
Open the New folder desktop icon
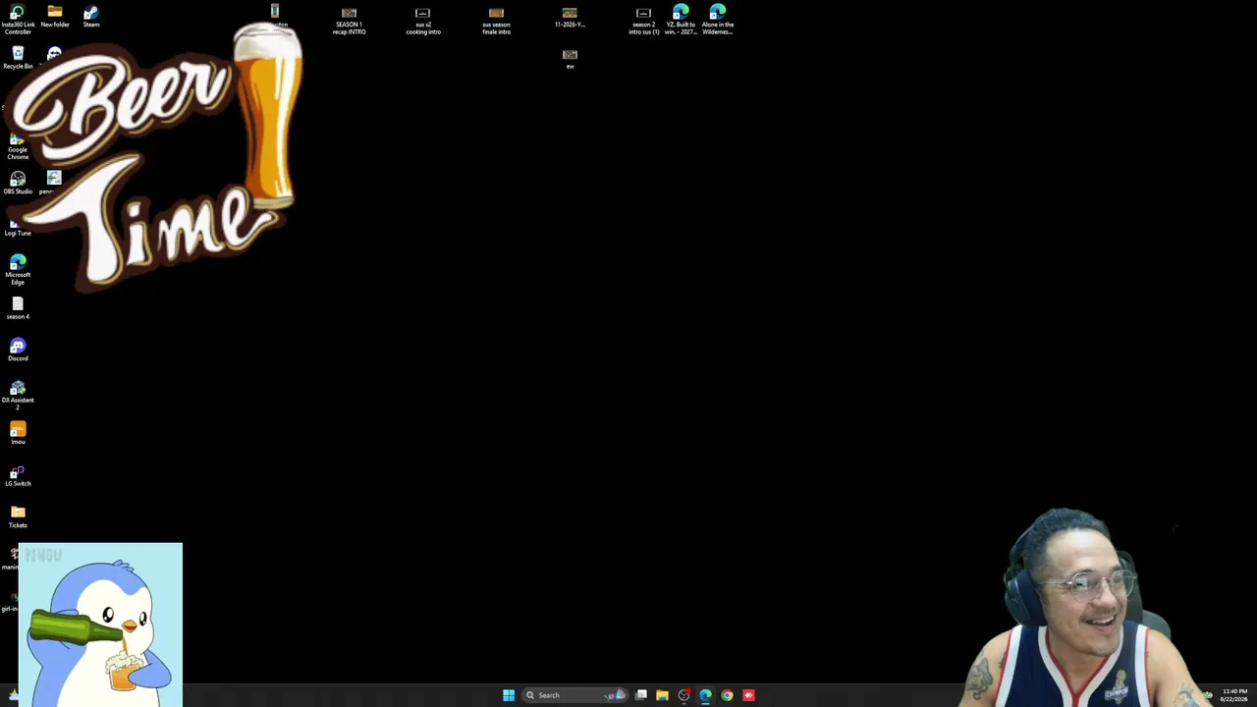tap(55, 17)
